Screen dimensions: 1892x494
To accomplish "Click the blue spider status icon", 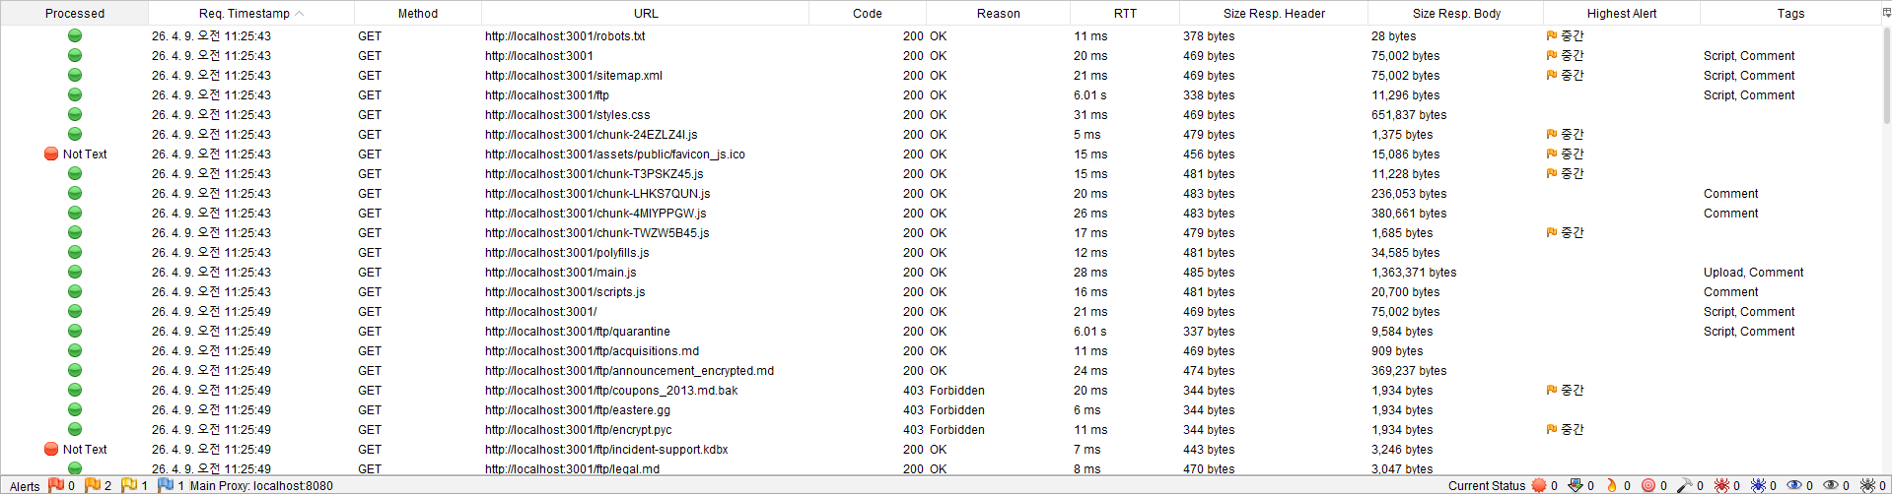I will point(1758,485).
